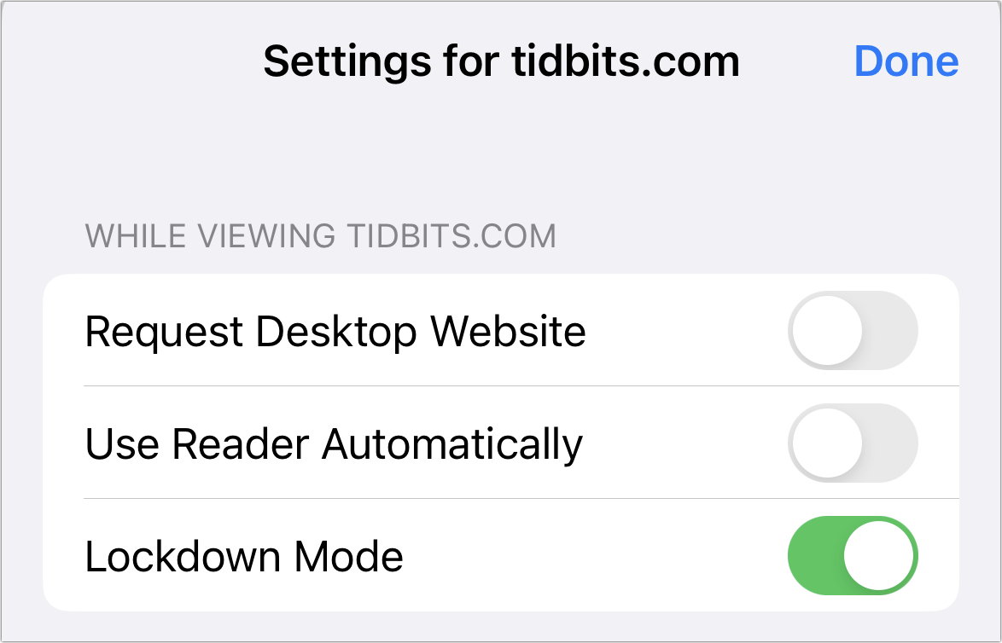Select the Use Reader Automatically label
The width and height of the screenshot is (1002, 643).
(x=334, y=444)
